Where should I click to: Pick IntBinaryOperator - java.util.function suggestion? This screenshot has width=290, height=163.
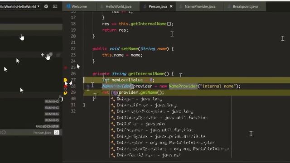(x=170, y=118)
